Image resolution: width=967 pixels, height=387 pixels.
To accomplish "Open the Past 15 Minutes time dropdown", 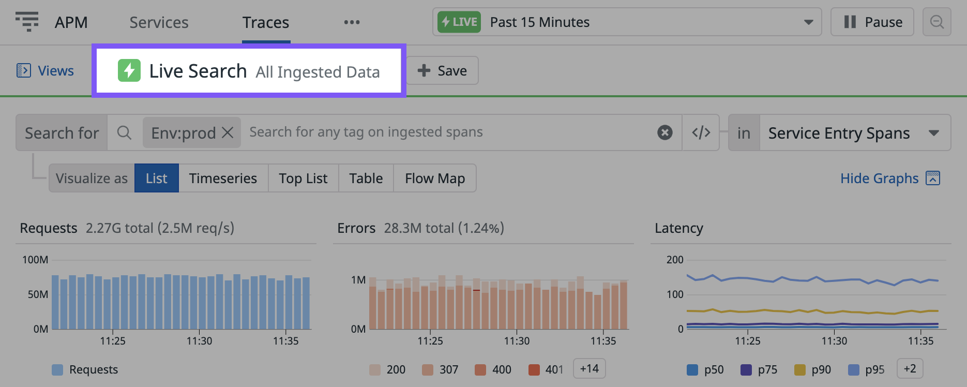I will 627,22.
